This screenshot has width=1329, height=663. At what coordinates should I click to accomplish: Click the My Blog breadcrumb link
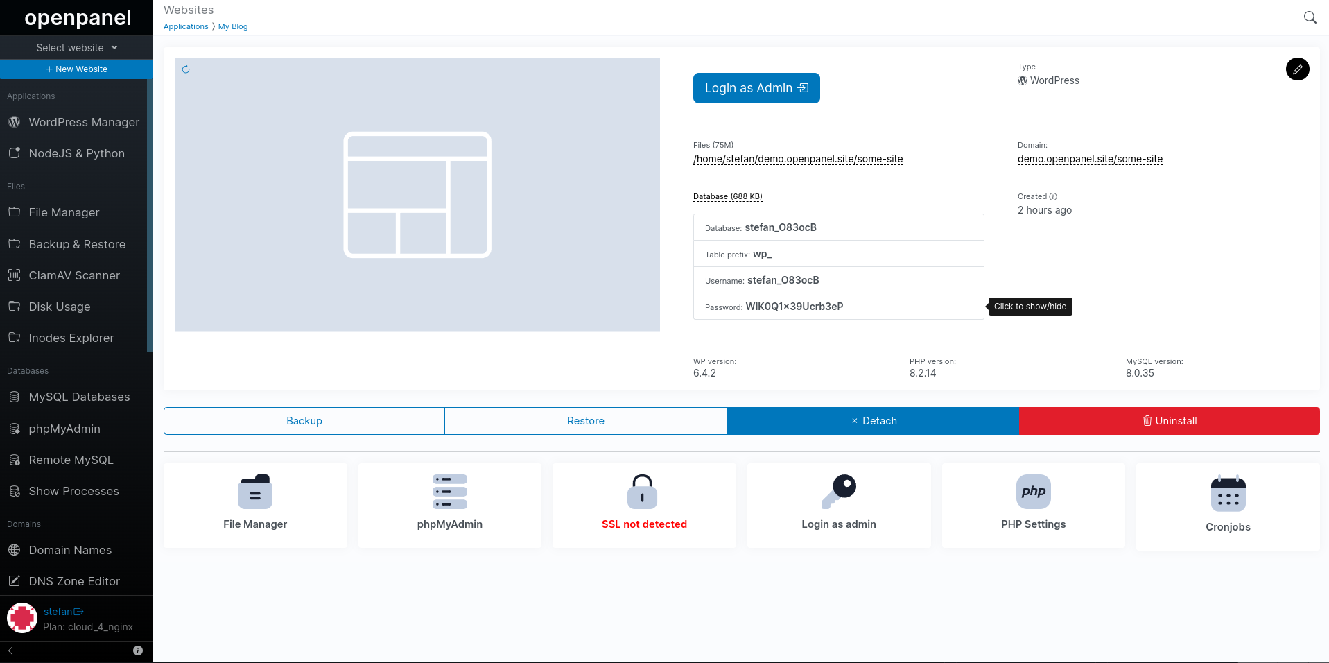click(x=233, y=26)
